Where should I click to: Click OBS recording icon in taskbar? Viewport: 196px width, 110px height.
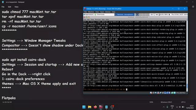(112, 107)
